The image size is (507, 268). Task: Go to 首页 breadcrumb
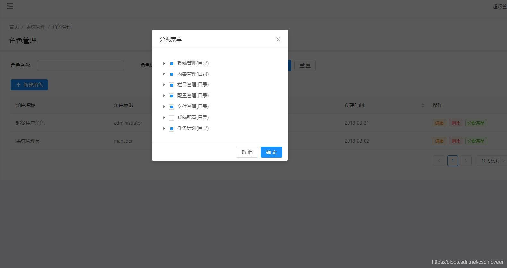[x=14, y=27]
